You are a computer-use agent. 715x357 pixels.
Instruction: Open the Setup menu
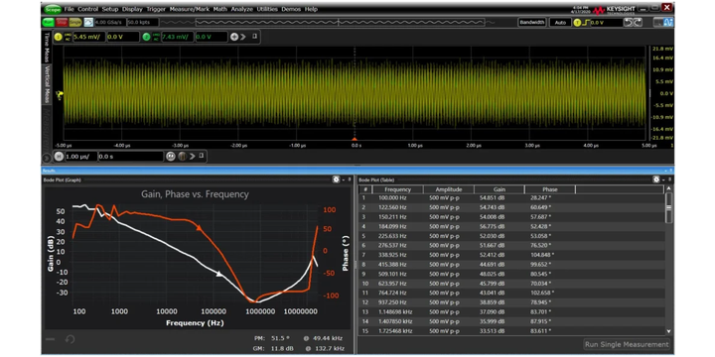(110, 9)
